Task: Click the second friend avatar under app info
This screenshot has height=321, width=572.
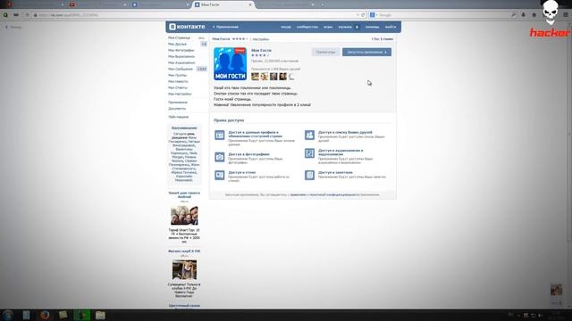Action: (x=265, y=77)
